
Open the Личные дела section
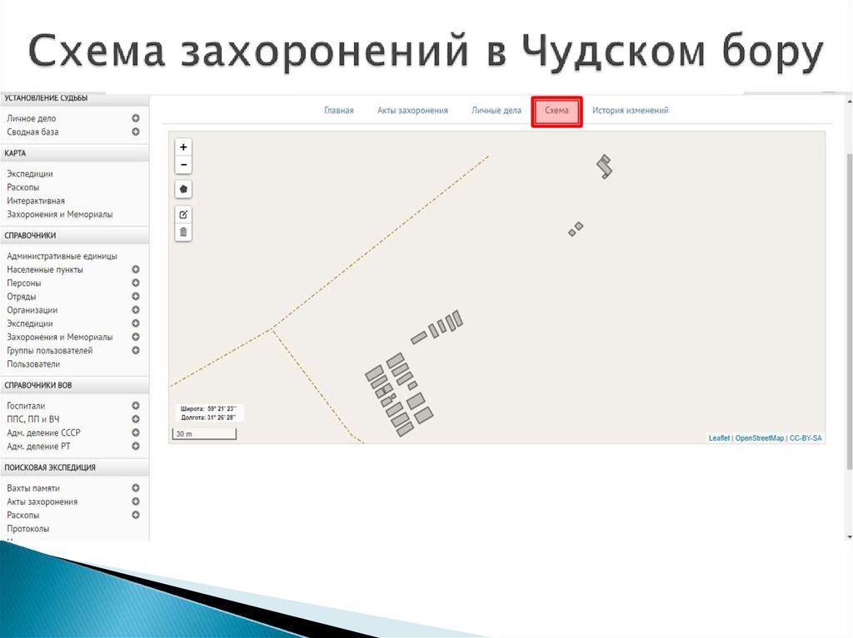(x=496, y=110)
